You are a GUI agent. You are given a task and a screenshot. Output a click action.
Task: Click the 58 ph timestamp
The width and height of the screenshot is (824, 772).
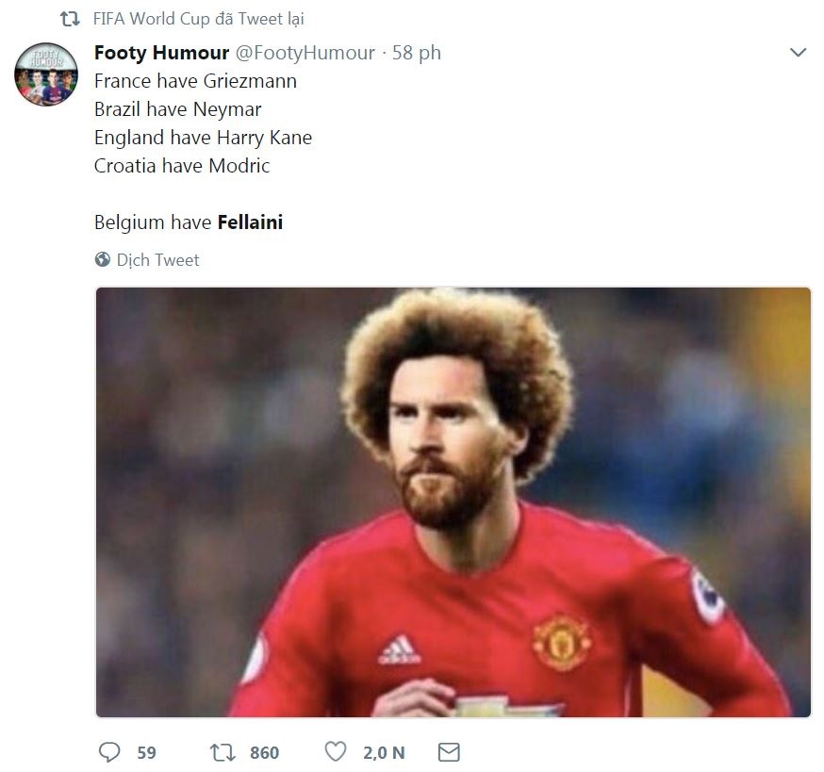click(x=417, y=53)
